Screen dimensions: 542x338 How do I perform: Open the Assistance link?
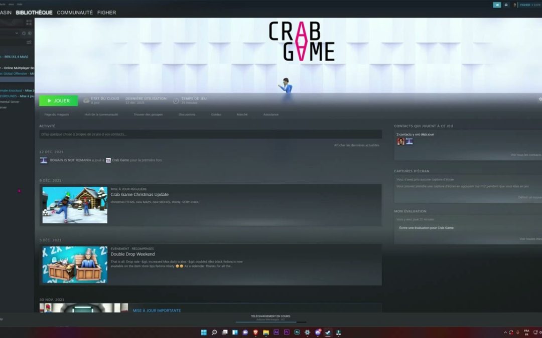point(271,115)
